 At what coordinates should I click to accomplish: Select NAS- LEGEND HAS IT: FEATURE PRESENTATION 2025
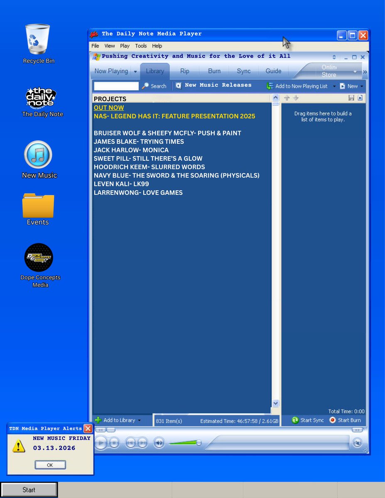click(174, 116)
